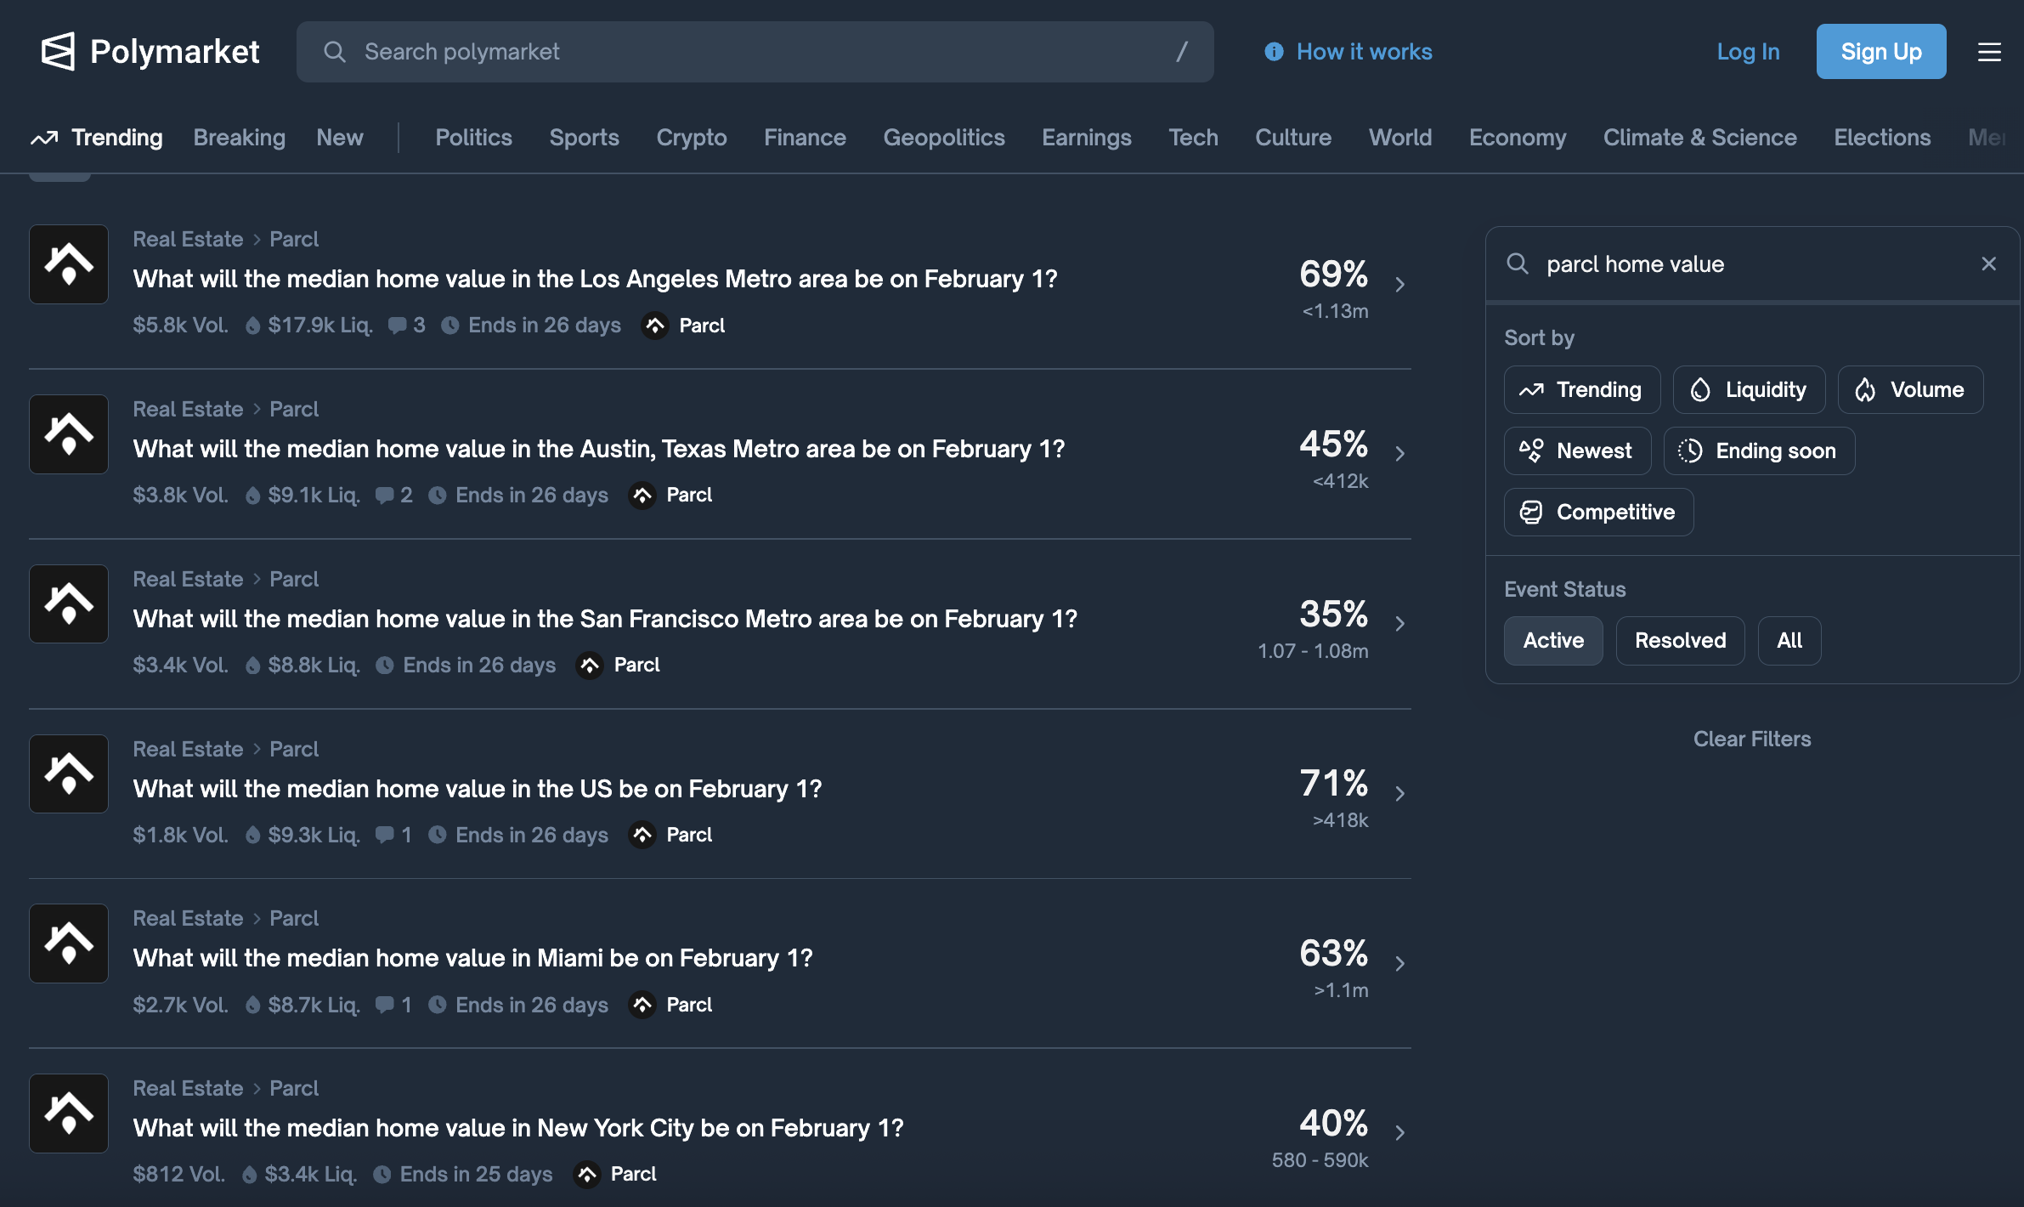Click the Polymarket logo icon
This screenshot has height=1207, width=2024.
[x=58, y=52]
